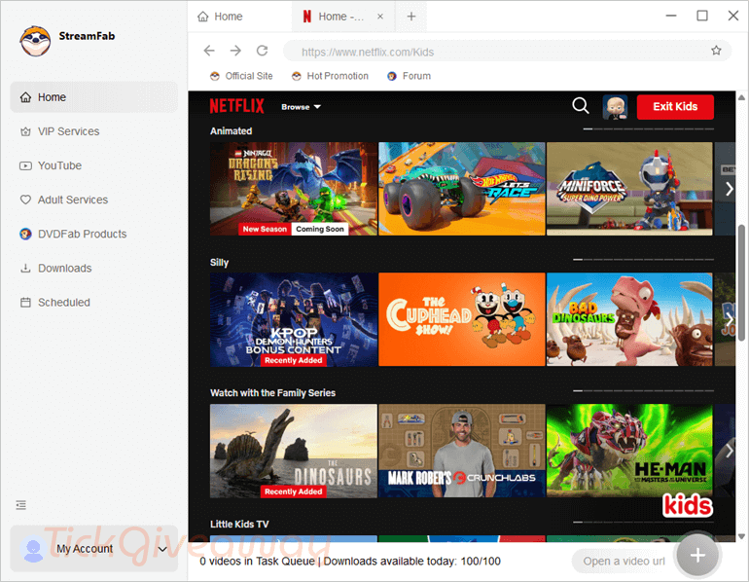Minimize the StreamFab window

pos(671,16)
